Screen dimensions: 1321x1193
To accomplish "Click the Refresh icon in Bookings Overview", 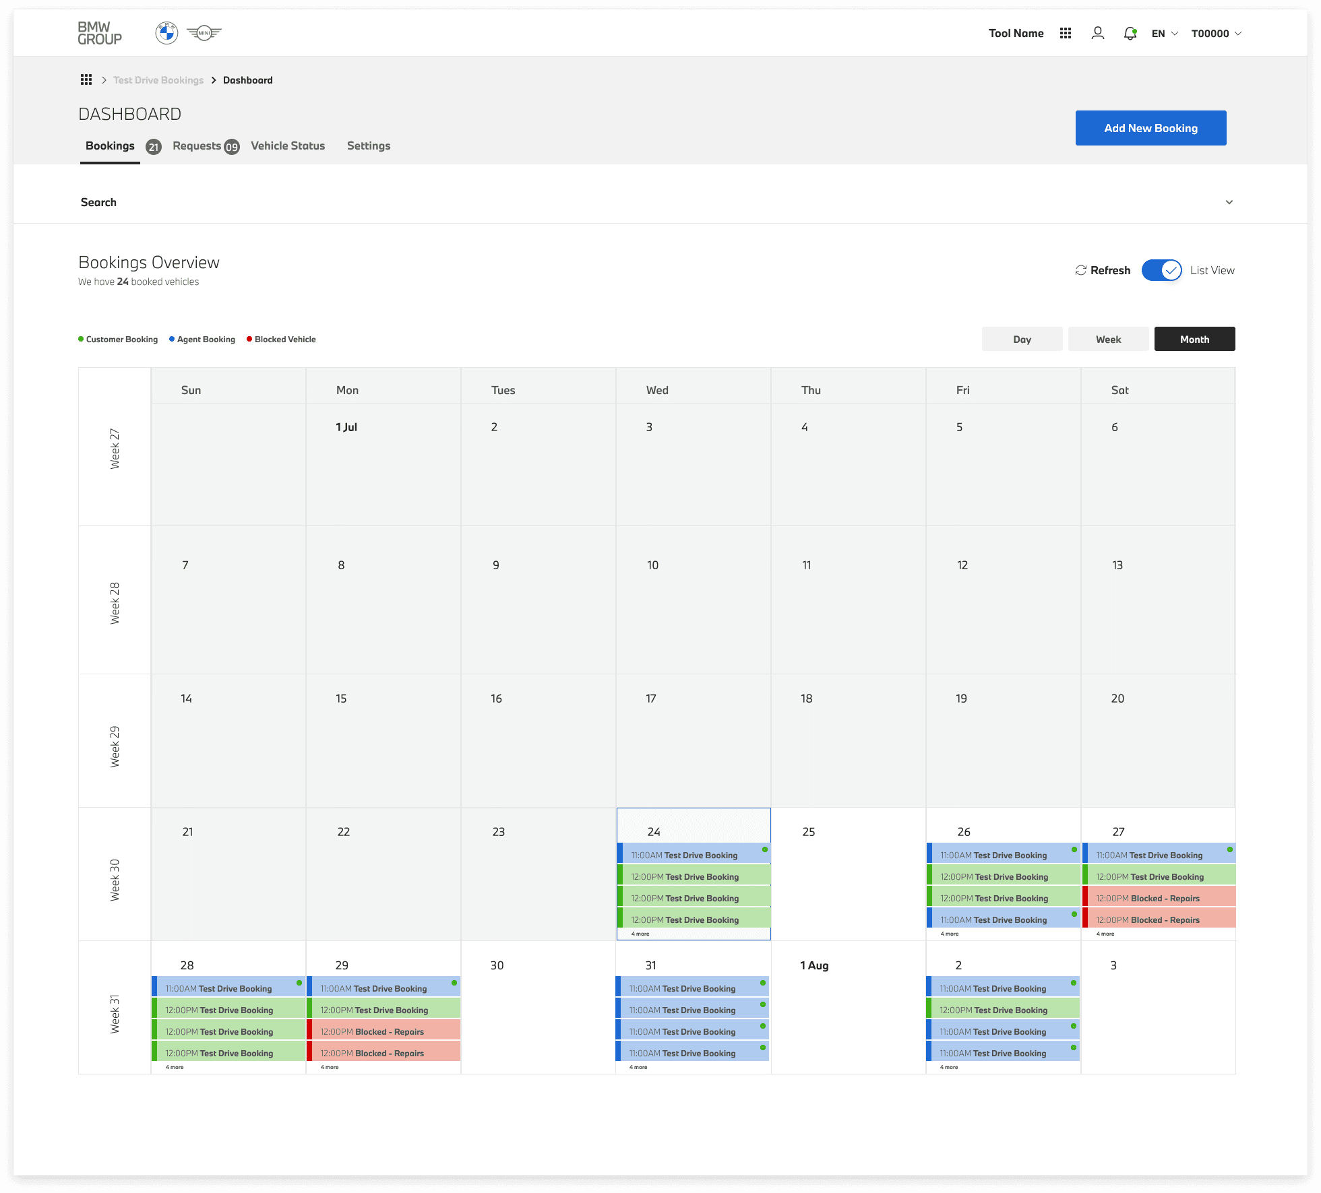I will (1081, 270).
